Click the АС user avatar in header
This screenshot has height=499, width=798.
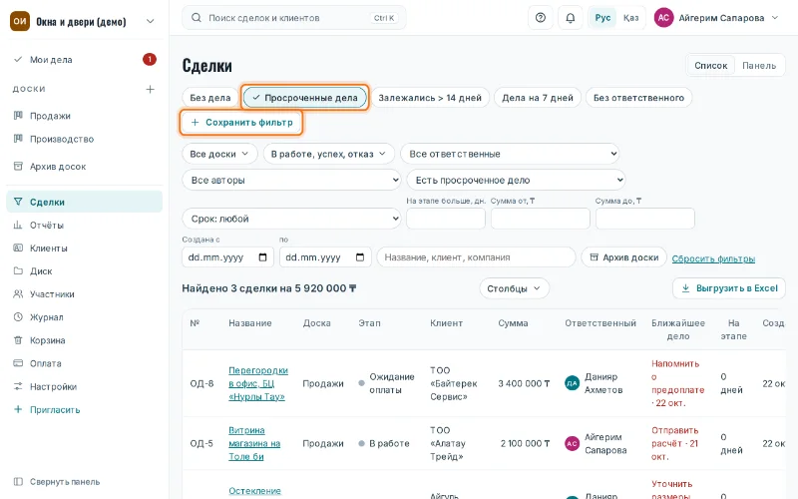663,18
